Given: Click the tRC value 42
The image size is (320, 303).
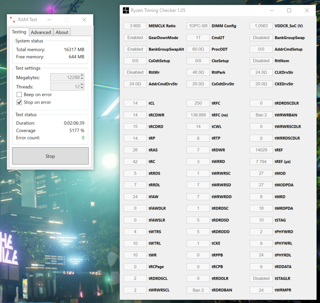Looking at the screenshot, I should point(135,162).
